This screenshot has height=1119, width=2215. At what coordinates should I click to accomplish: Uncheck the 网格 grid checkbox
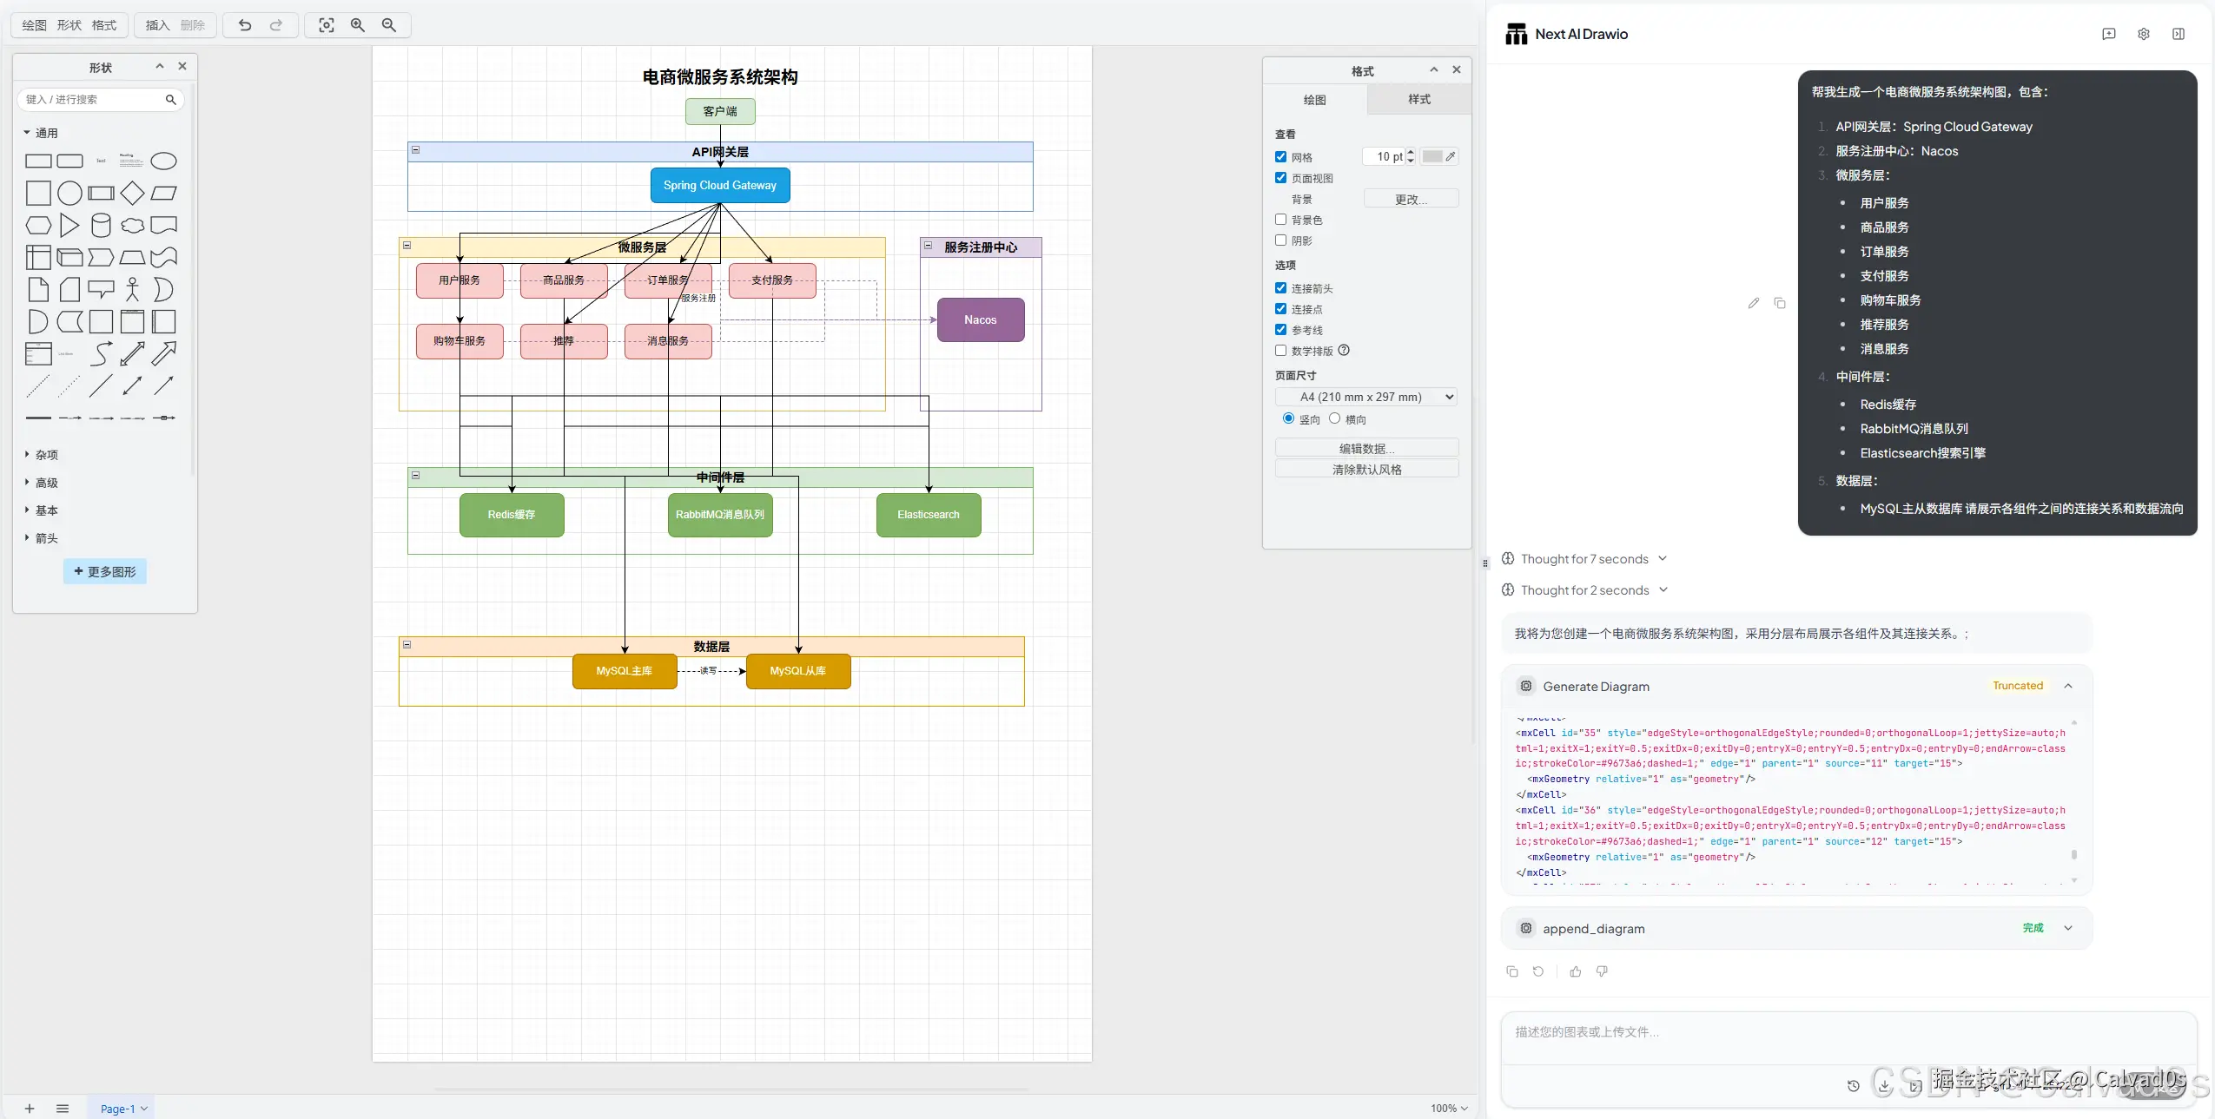1280,157
